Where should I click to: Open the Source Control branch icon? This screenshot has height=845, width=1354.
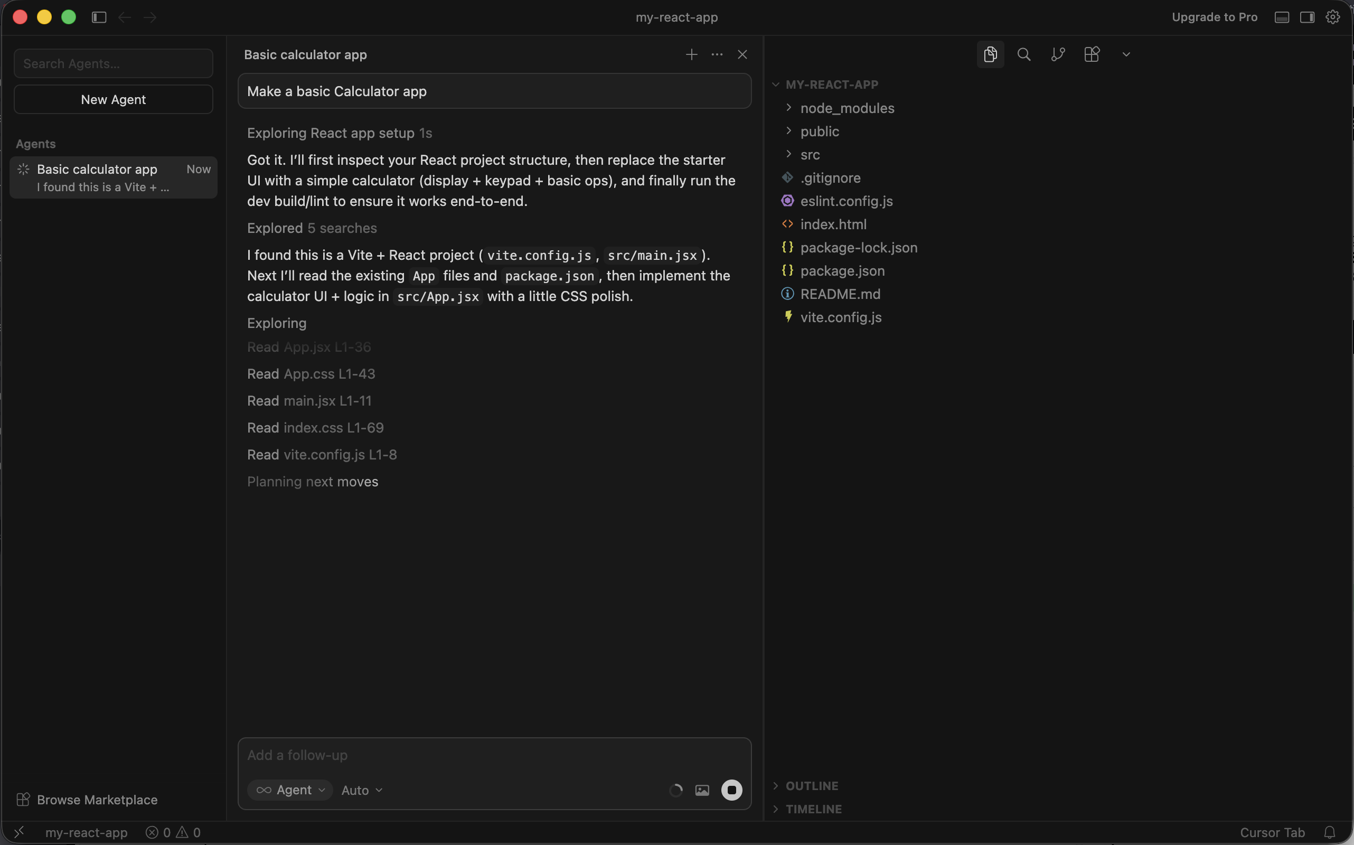pyautogui.click(x=1057, y=54)
